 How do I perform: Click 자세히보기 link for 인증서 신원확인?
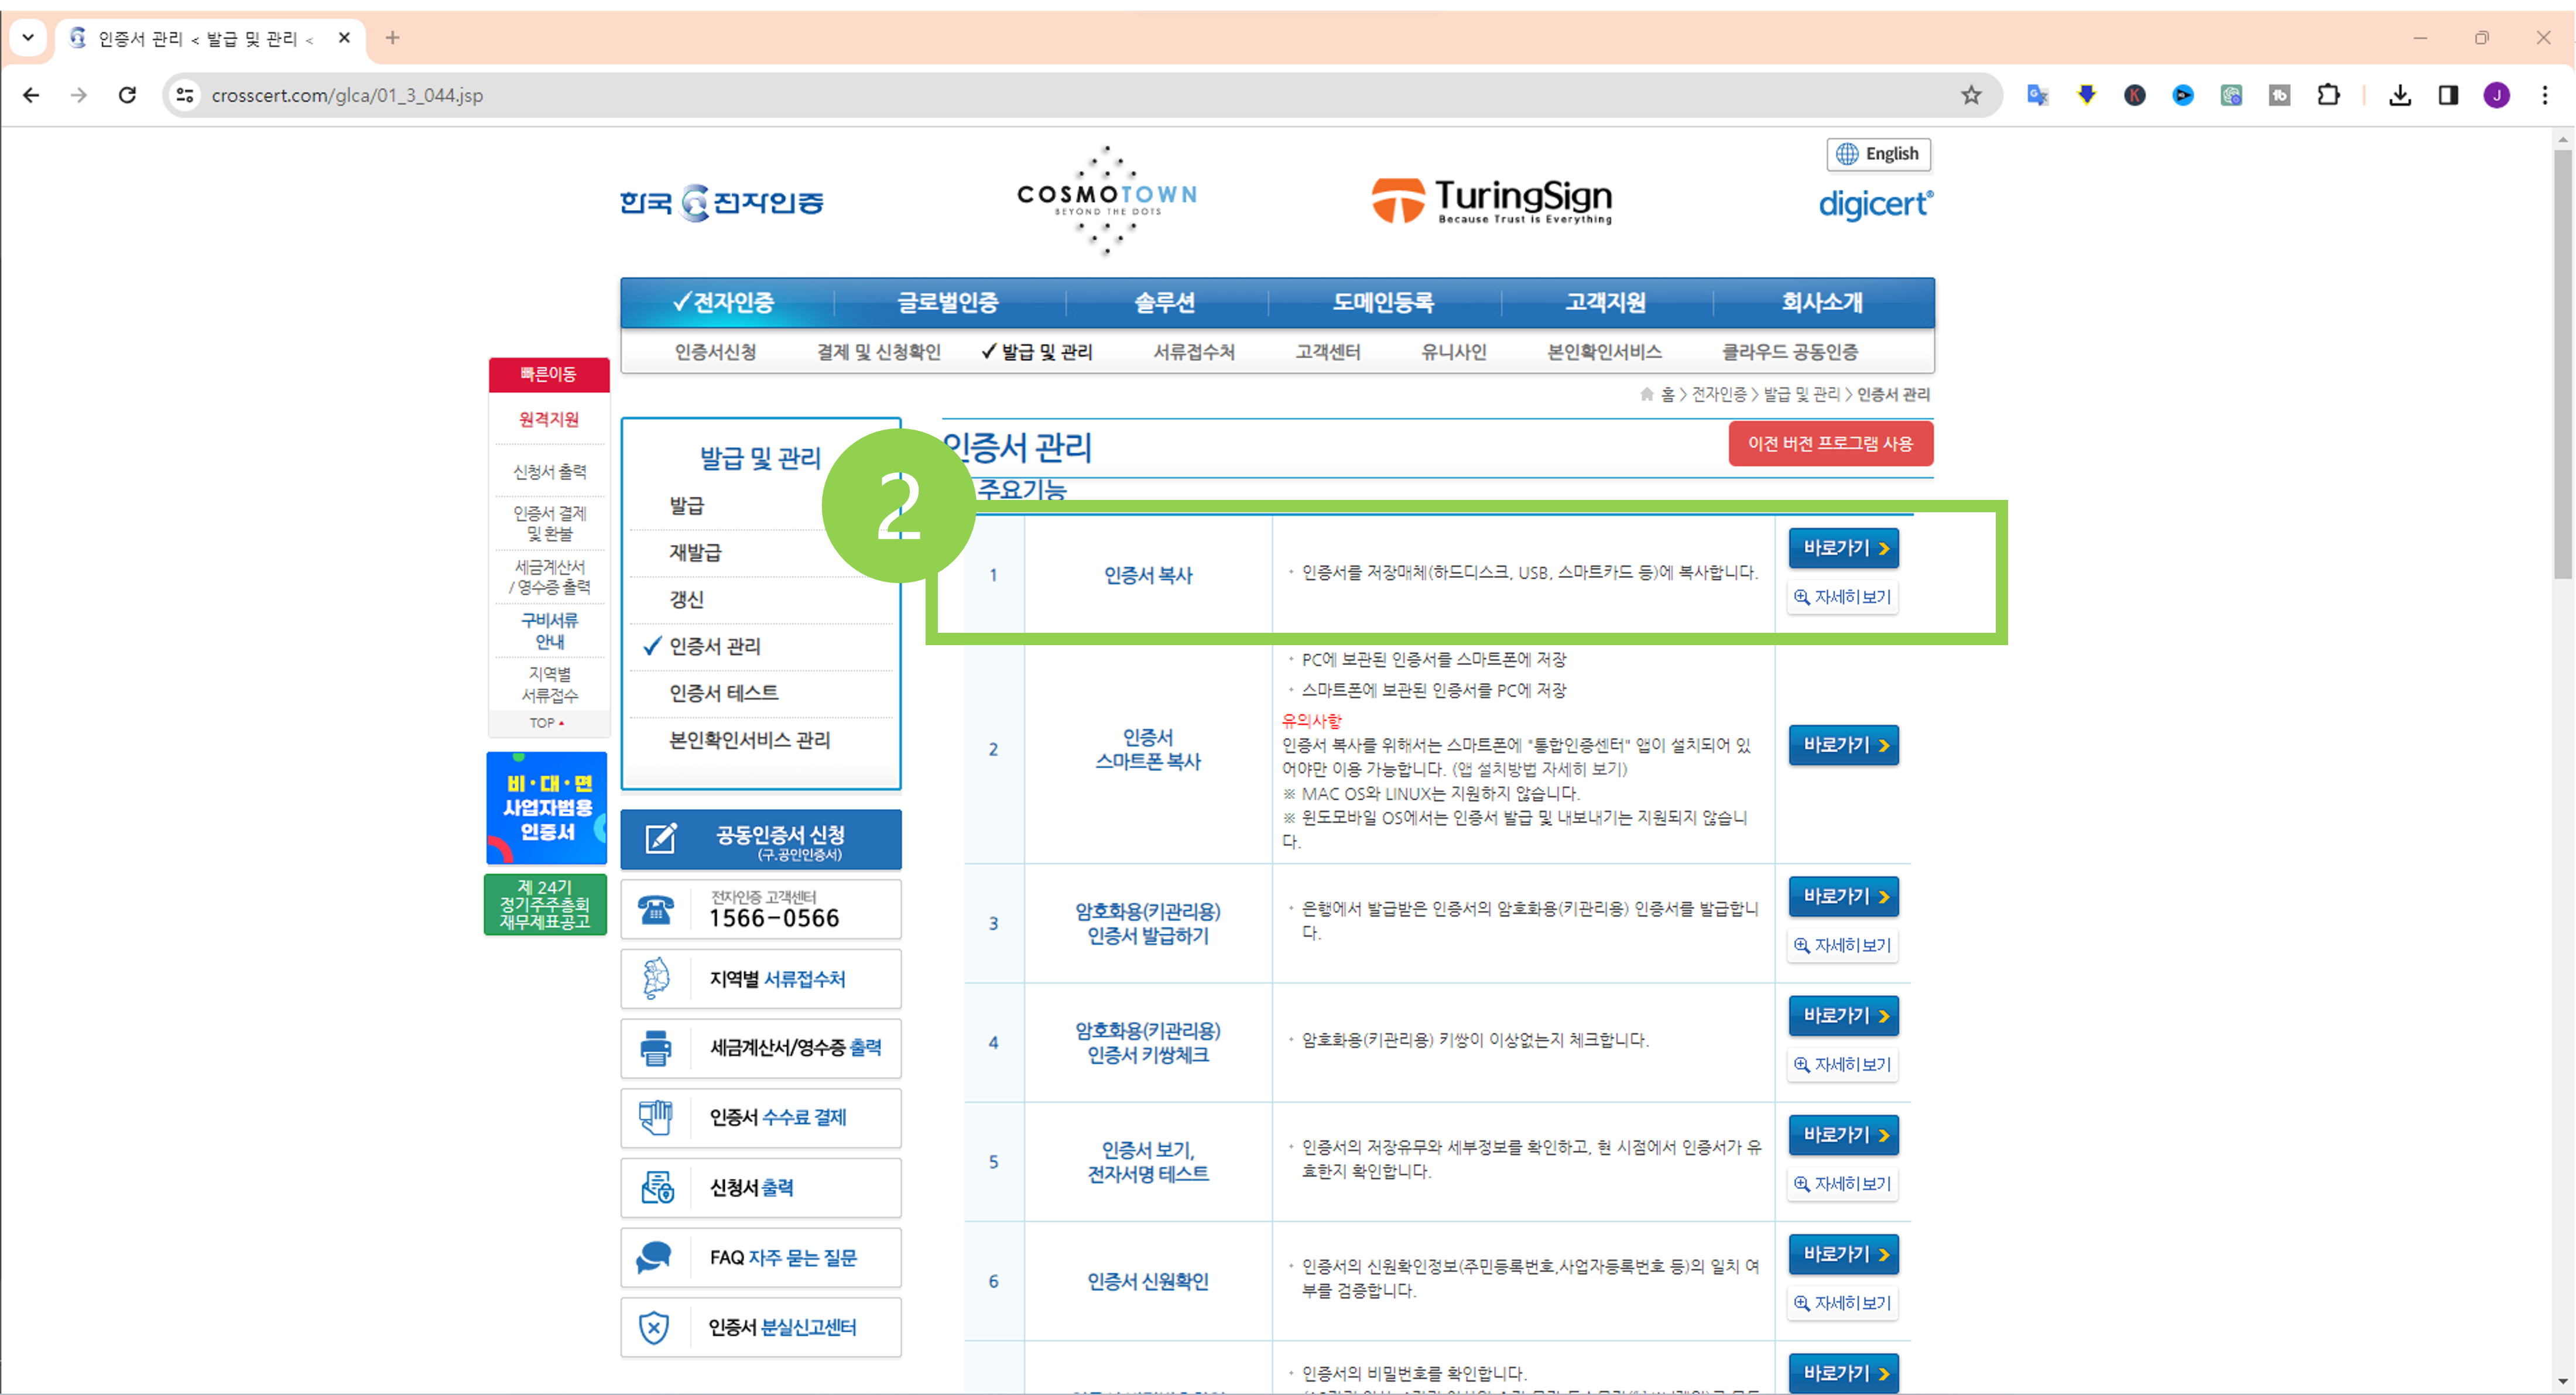point(1843,1302)
